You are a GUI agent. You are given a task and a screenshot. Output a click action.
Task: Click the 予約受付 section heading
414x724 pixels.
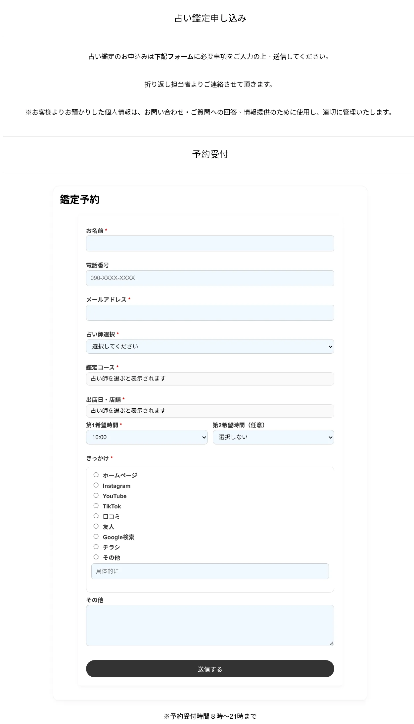point(210,154)
